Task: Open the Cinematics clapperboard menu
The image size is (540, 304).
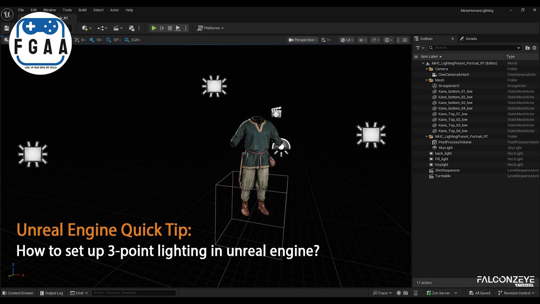Action: 118,28
